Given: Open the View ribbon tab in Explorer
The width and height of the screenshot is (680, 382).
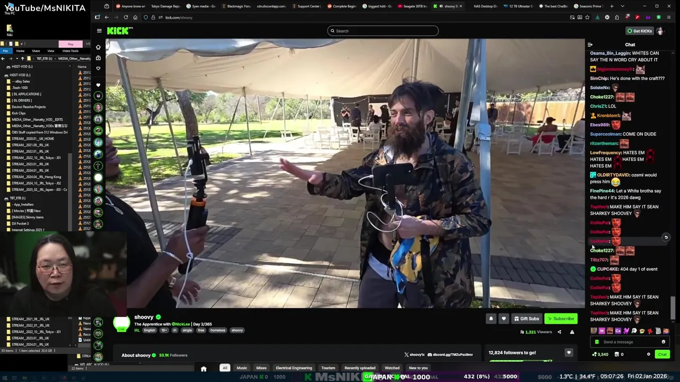Looking at the screenshot, I should tap(50, 51).
